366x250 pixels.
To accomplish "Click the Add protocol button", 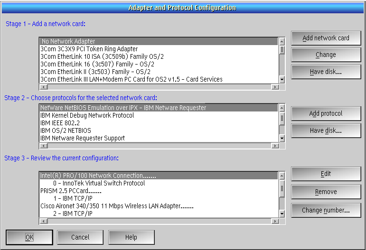I will pyautogui.click(x=326, y=113).
